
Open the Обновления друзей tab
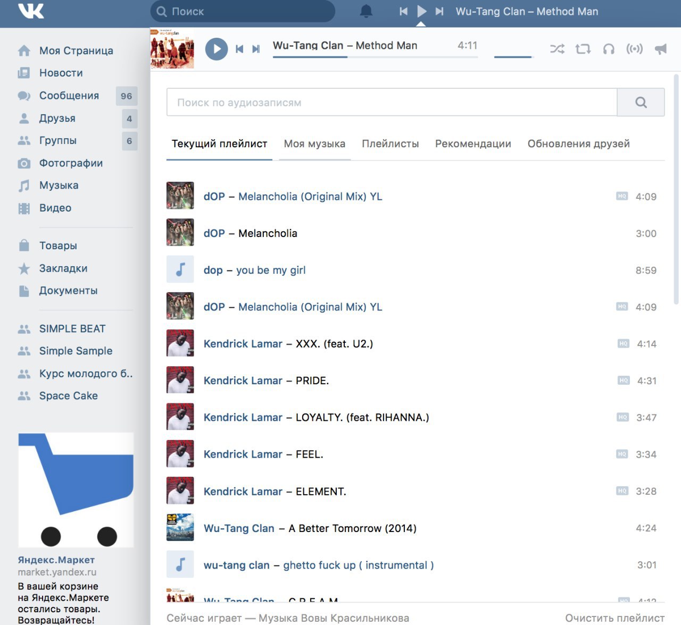pyautogui.click(x=578, y=143)
